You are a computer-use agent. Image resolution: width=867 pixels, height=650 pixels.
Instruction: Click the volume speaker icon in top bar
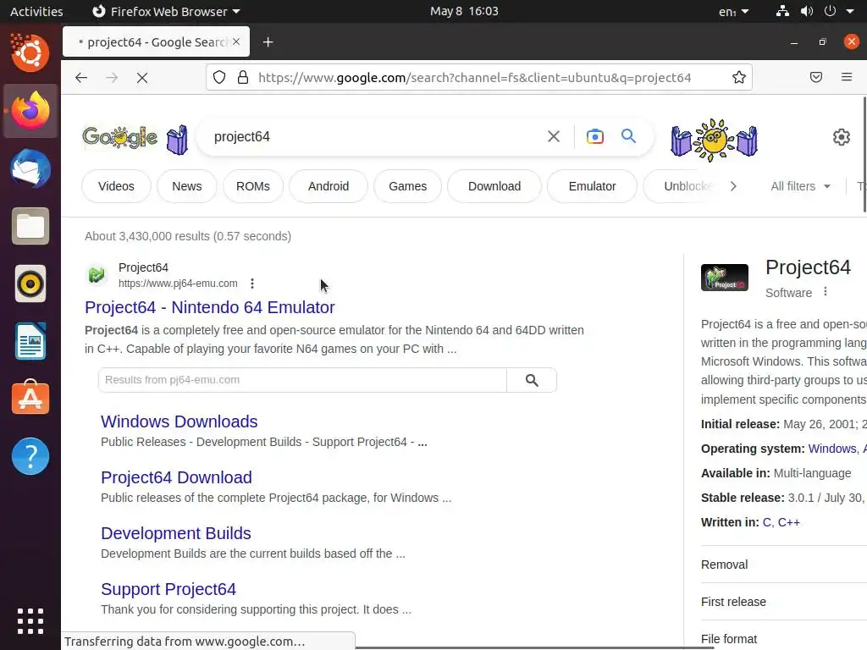coord(807,11)
